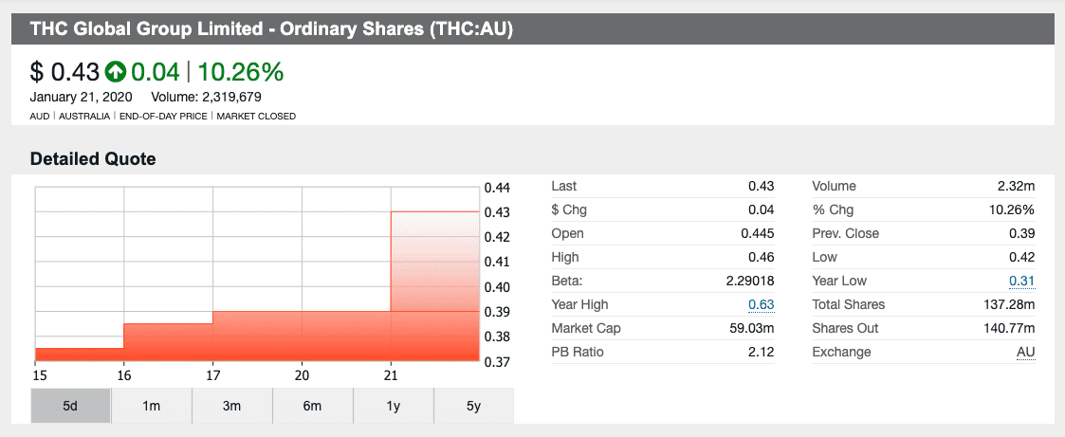Open the Year High 0.63 link

point(762,304)
